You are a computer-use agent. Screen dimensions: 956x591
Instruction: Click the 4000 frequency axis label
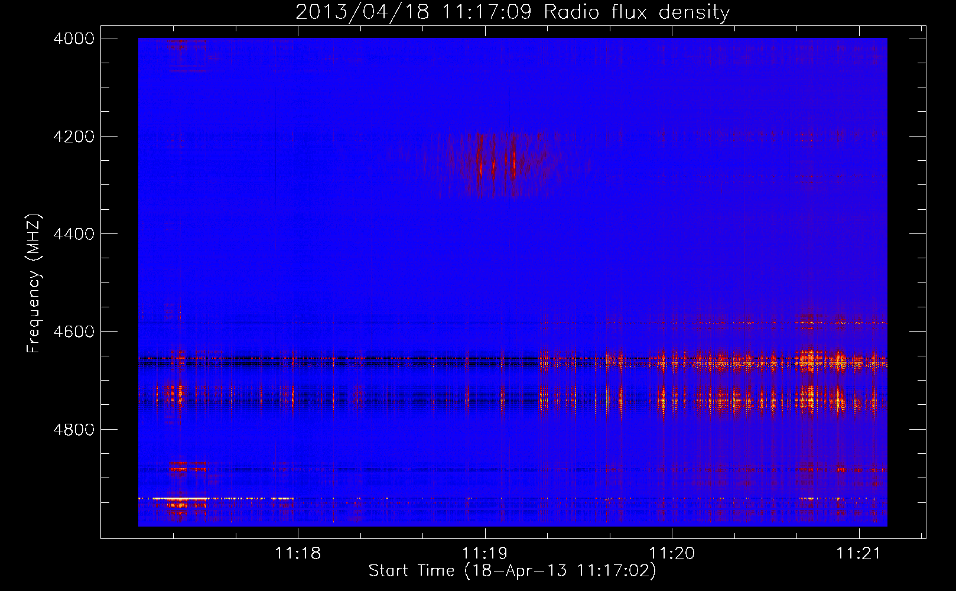pos(74,38)
